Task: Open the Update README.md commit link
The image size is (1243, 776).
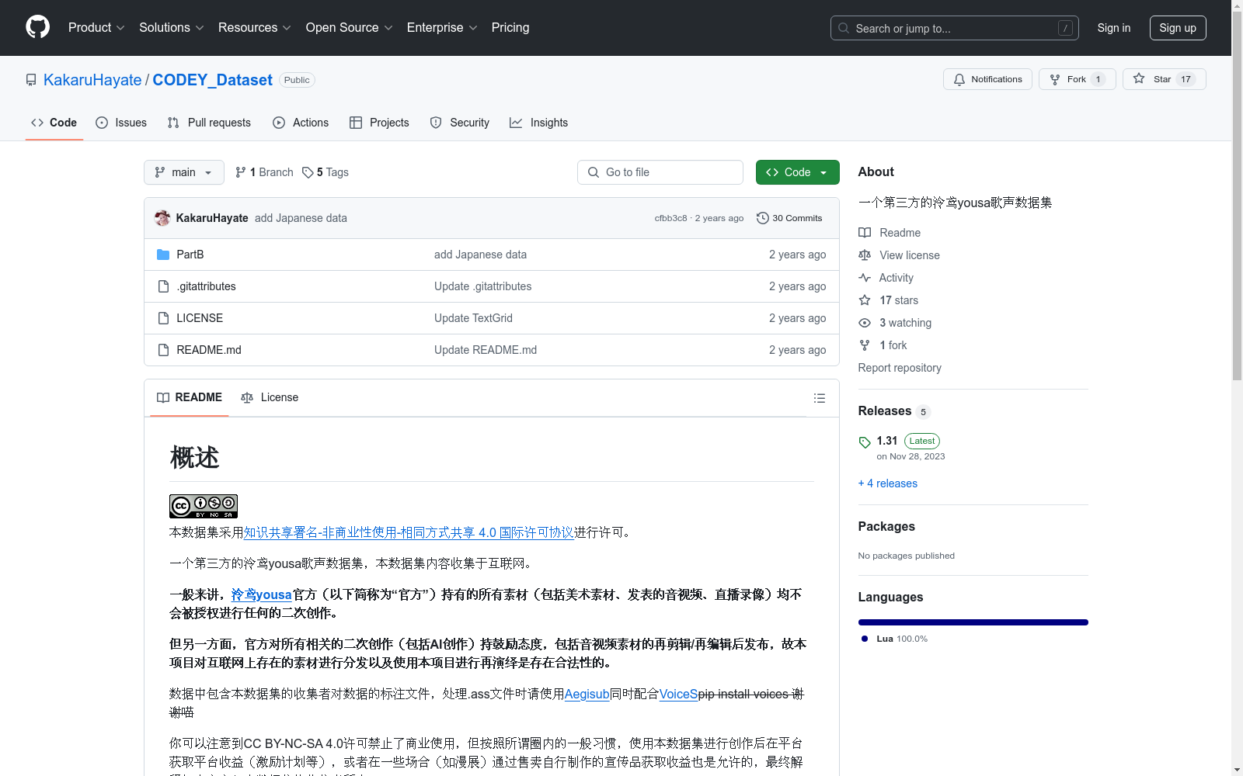Action: pos(486,350)
